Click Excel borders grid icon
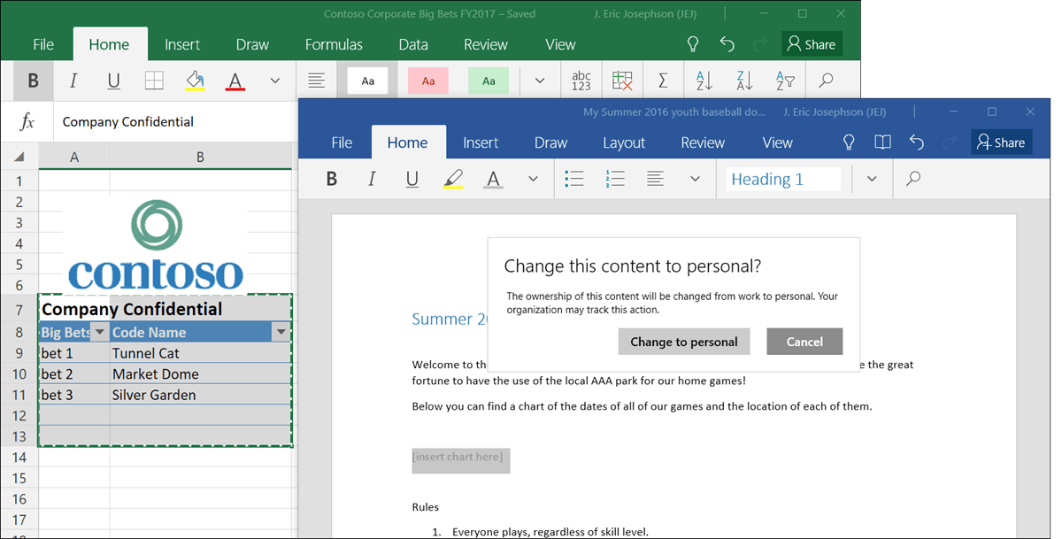The image size is (1062, 539). [154, 81]
